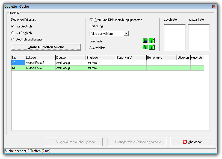Select the 'nur Deutsch' radio button

pos(13,26)
